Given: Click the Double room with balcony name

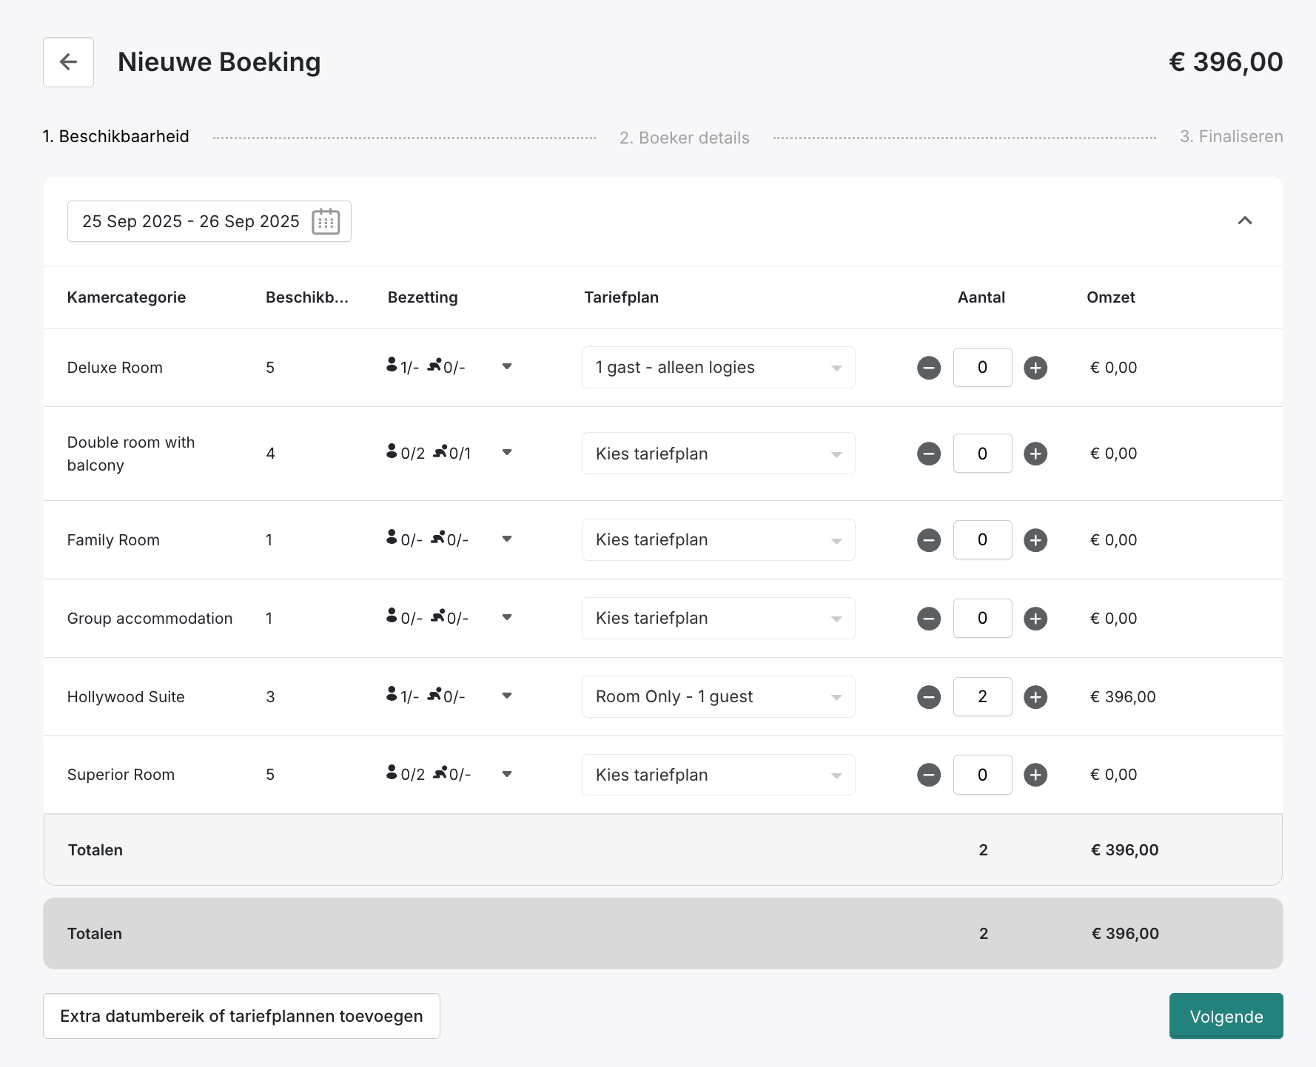Looking at the screenshot, I should [131, 454].
